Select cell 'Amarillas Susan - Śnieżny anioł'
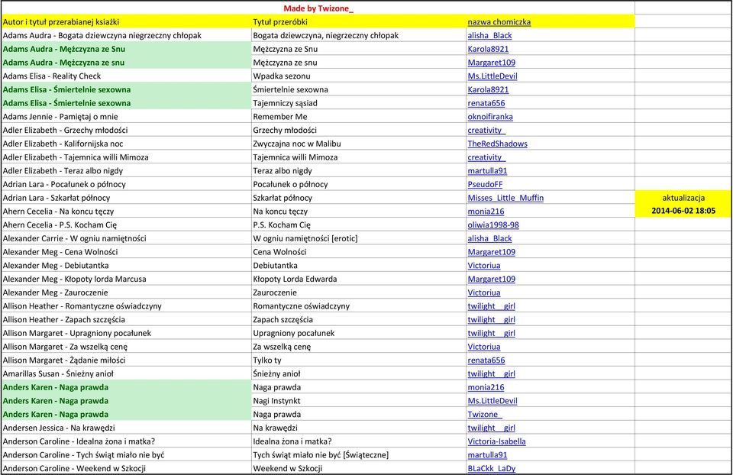Image resolution: width=733 pixels, height=475 pixels. (x=126, y=374)
